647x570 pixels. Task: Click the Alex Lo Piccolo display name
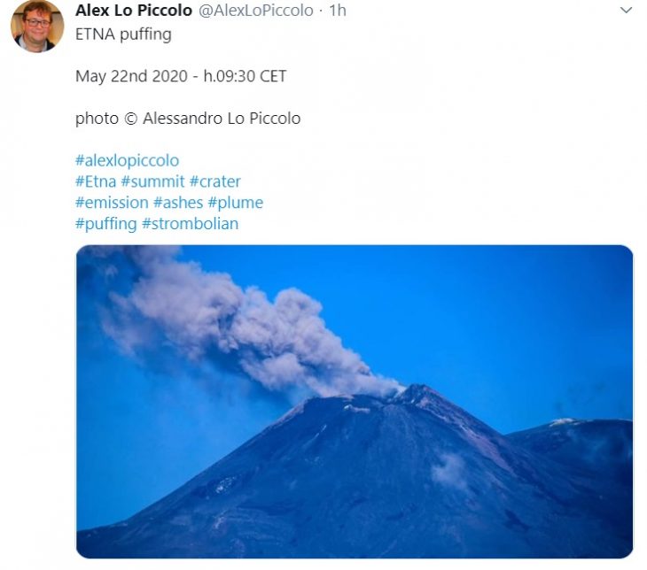[x=134, y=11]
